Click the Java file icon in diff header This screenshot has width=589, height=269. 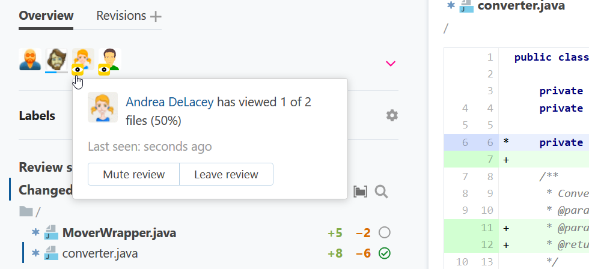tap(466, 6)
